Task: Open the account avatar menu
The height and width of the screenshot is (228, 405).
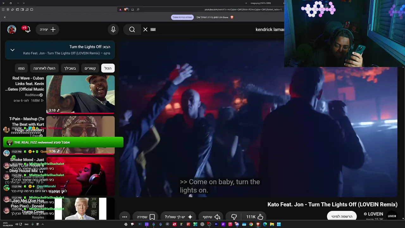Action: click(x=12, y=29)
